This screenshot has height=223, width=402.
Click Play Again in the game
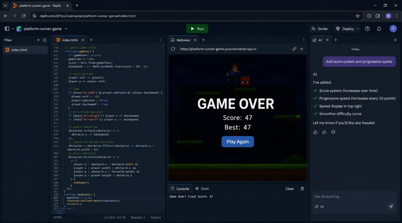point(238,141)
